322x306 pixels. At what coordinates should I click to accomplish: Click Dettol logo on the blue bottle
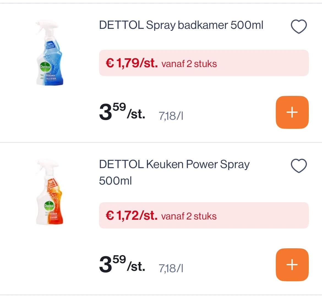(45, 67)
